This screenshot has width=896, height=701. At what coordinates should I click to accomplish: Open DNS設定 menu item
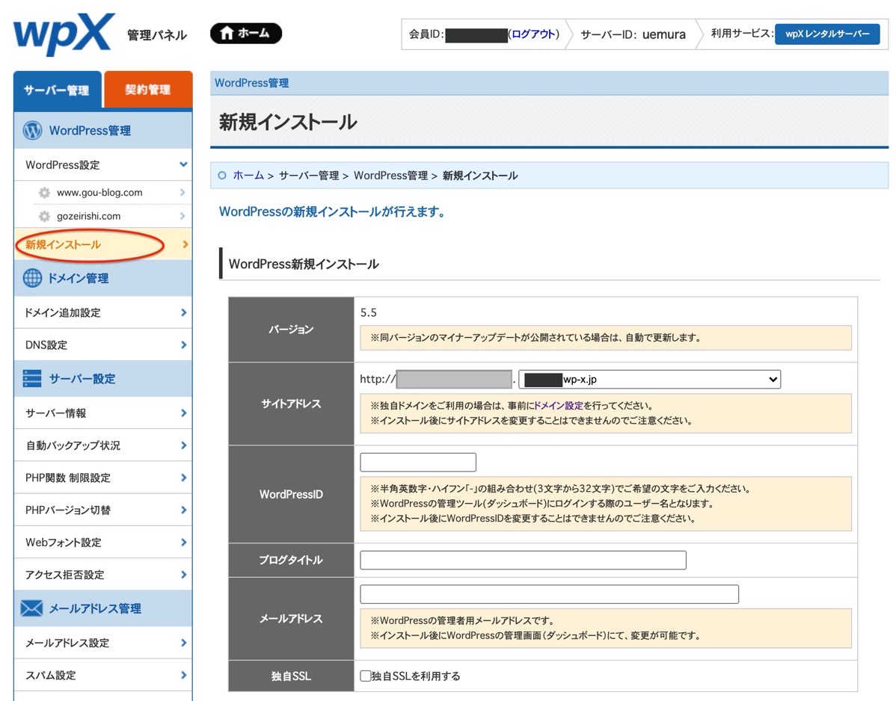103,345
